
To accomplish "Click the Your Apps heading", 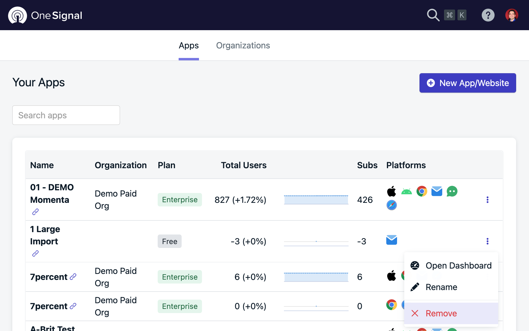I will 39,82.
